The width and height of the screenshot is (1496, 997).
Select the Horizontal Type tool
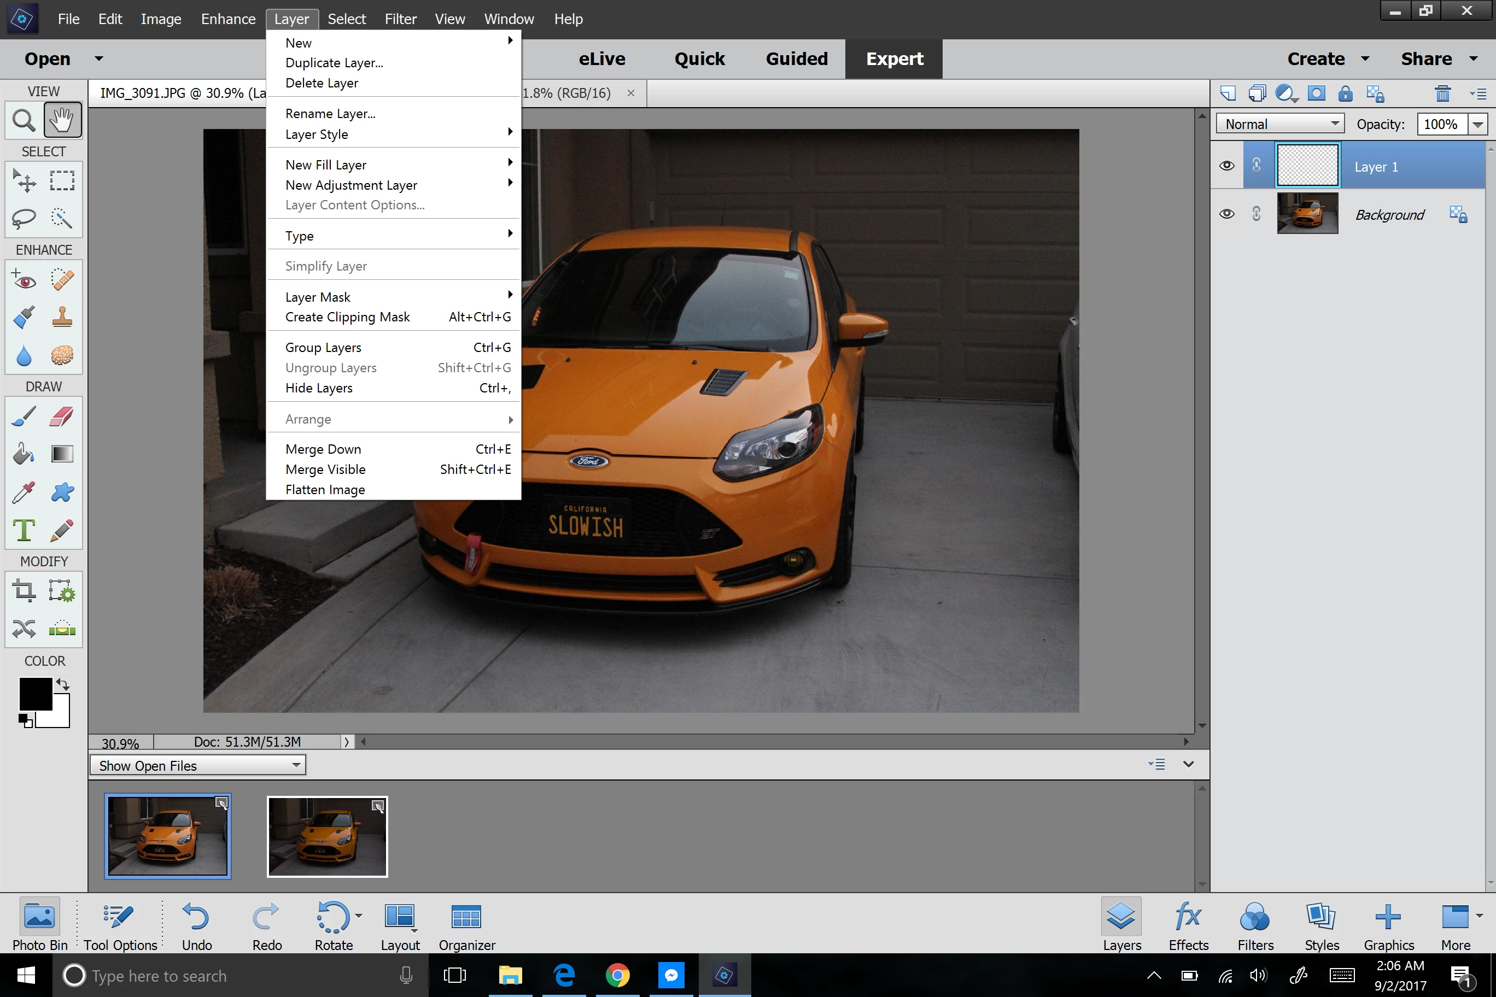24,530
